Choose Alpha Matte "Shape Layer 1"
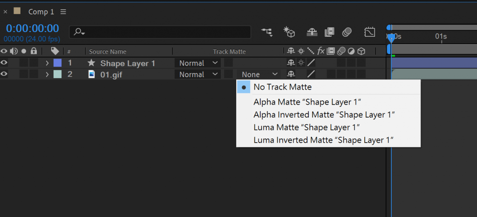The image size is (477, 217). click(307, 102)
